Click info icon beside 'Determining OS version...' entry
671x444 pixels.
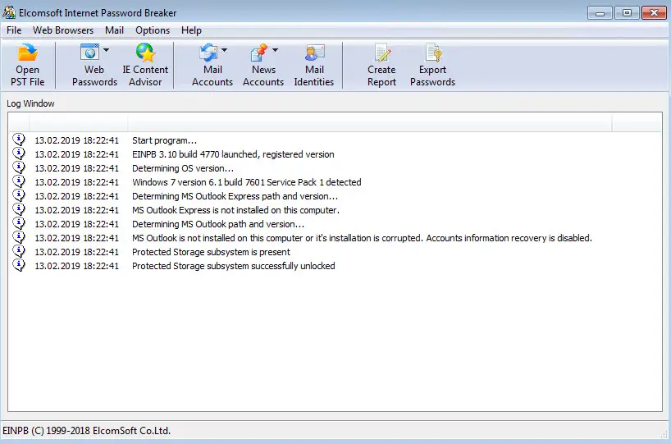tap(19, 168)
